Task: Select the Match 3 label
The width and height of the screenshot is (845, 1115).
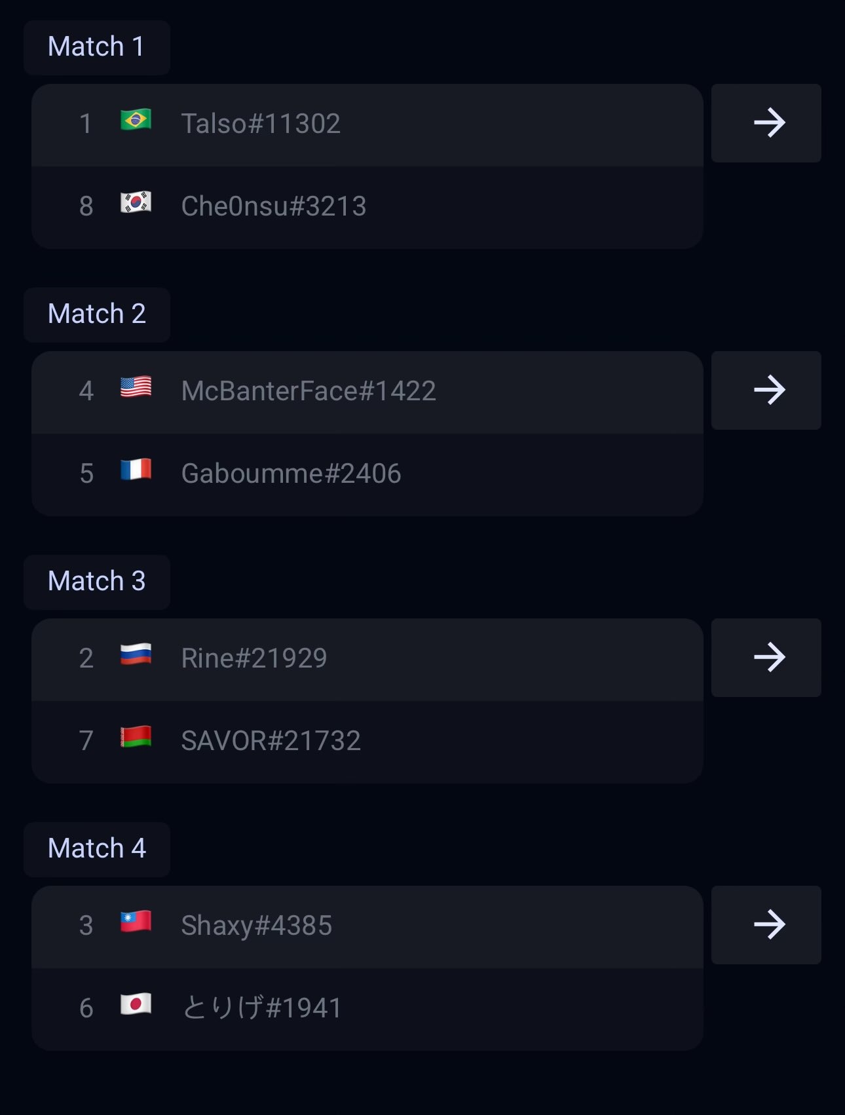Action: (96, 582)
